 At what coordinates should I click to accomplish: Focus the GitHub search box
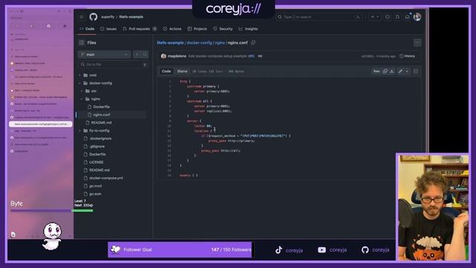tap(320, 17)
